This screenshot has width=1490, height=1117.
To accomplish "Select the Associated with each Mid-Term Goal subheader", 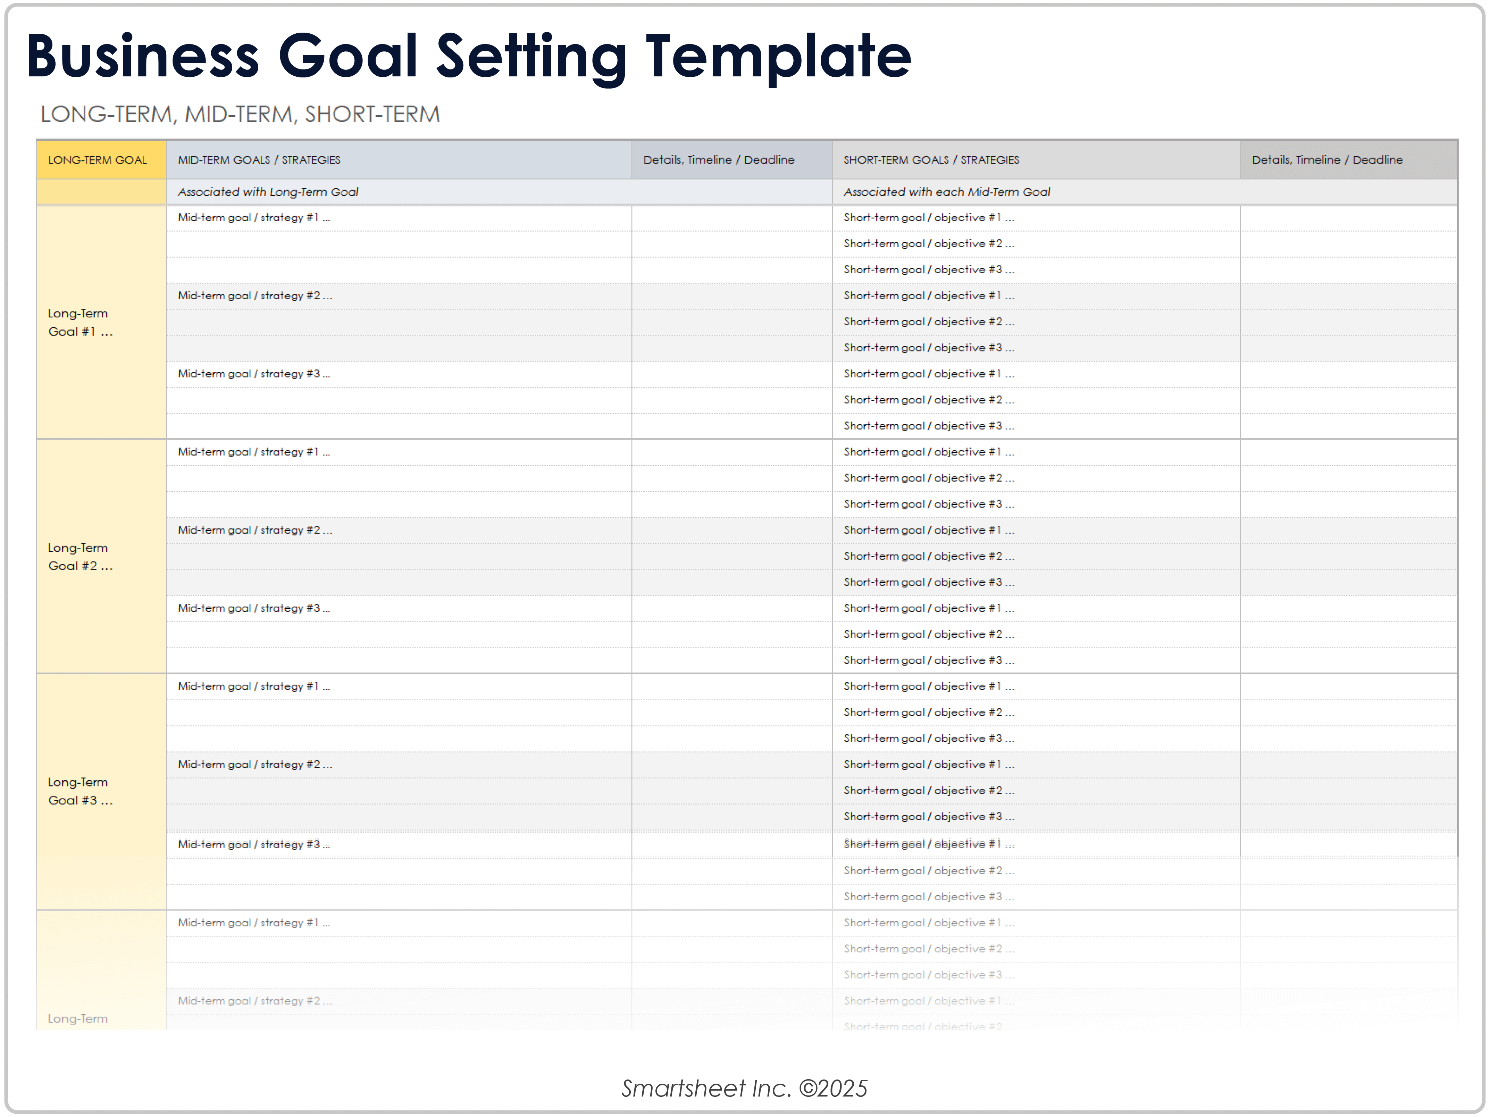I will pos(946,192).
